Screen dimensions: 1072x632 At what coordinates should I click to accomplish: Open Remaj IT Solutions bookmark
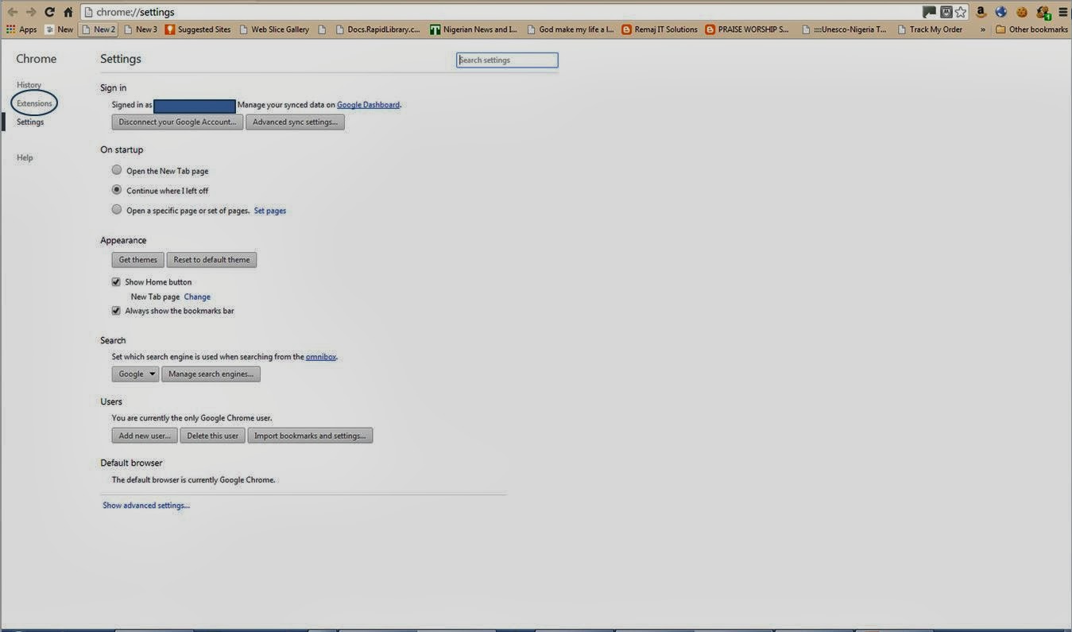tap(660, 29)
